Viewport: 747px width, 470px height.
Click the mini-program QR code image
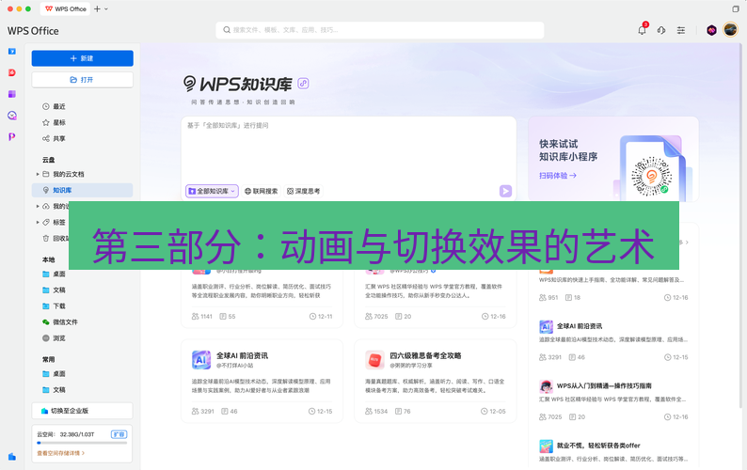pos(651,176)
